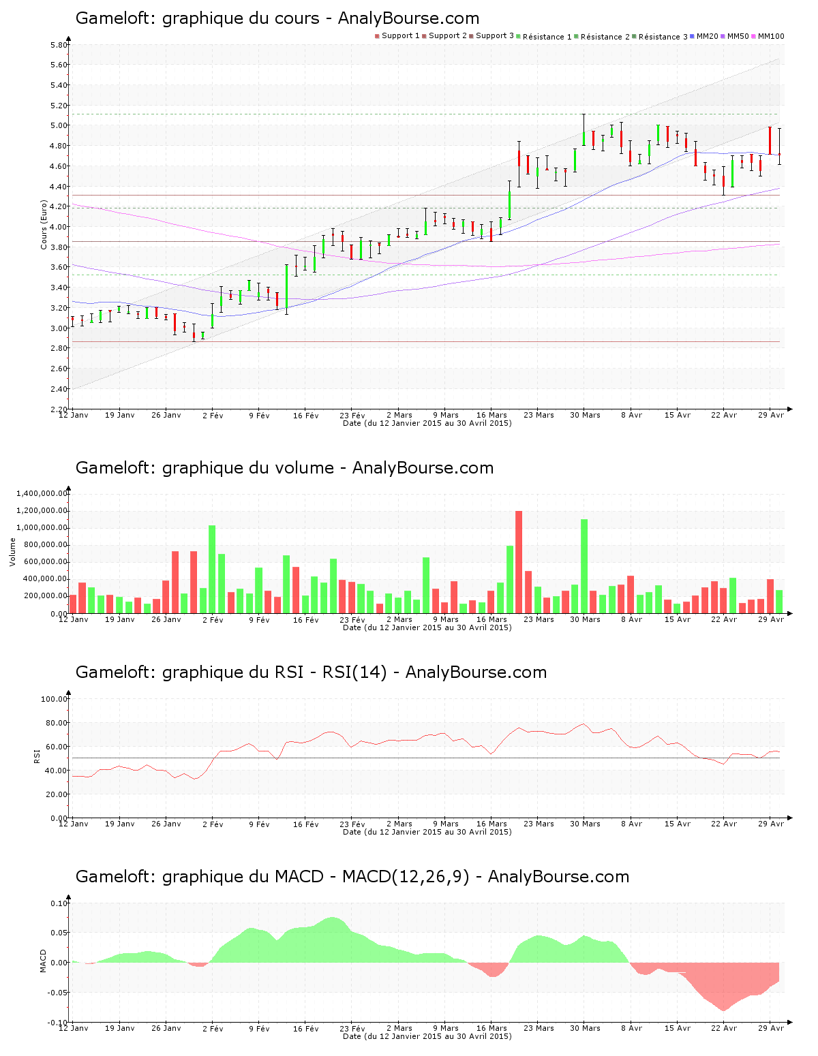Click the tall green 2 Fév volume bar
This screenshot has width=818, height=1056.
pyautogui.click(x=212, y=570)
